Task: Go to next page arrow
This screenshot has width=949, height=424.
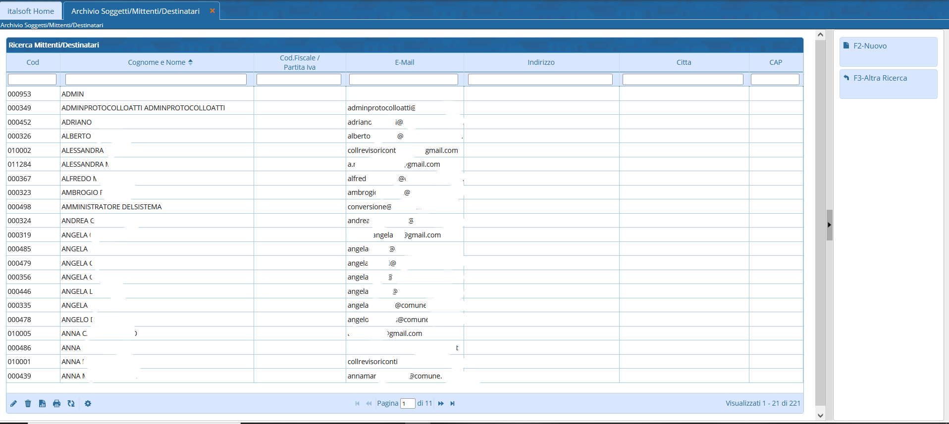Action: 441,404
